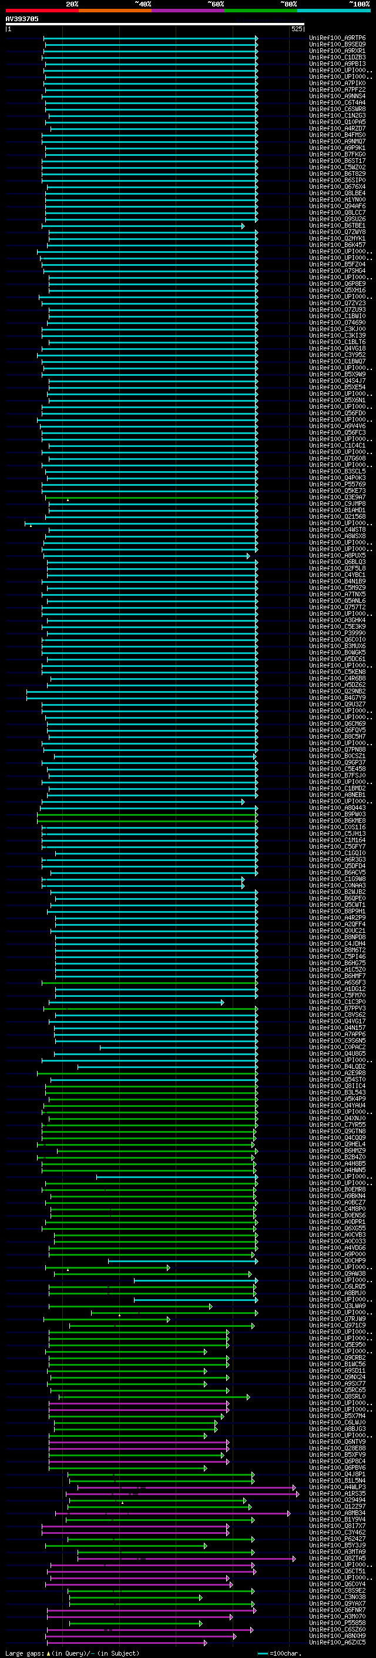
Task: Select the UniRef100_Q9CRB2 label
Action: click(x=337, y=1357)
